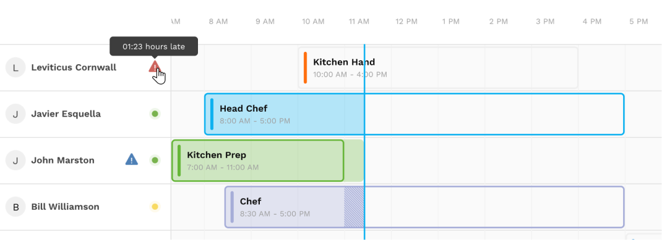
Task: Click Javier Esquella's green status dot
Action: [155, 114]
